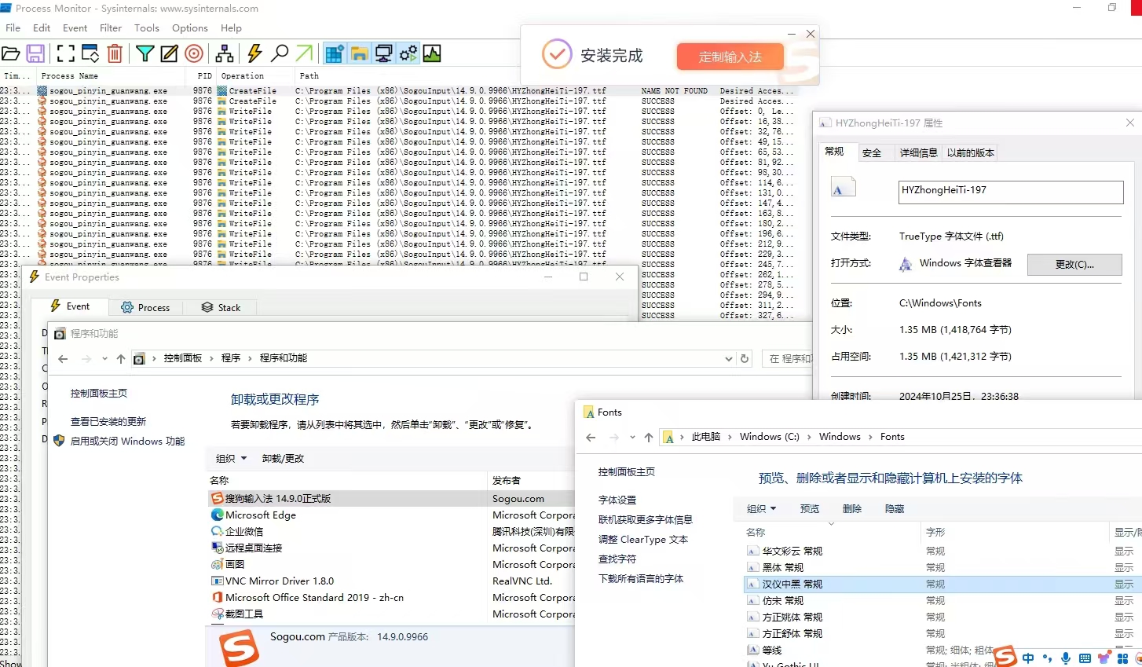Click the Find magnifier icon
This screenshot has width=1142, height=667.
pos(280,53)
